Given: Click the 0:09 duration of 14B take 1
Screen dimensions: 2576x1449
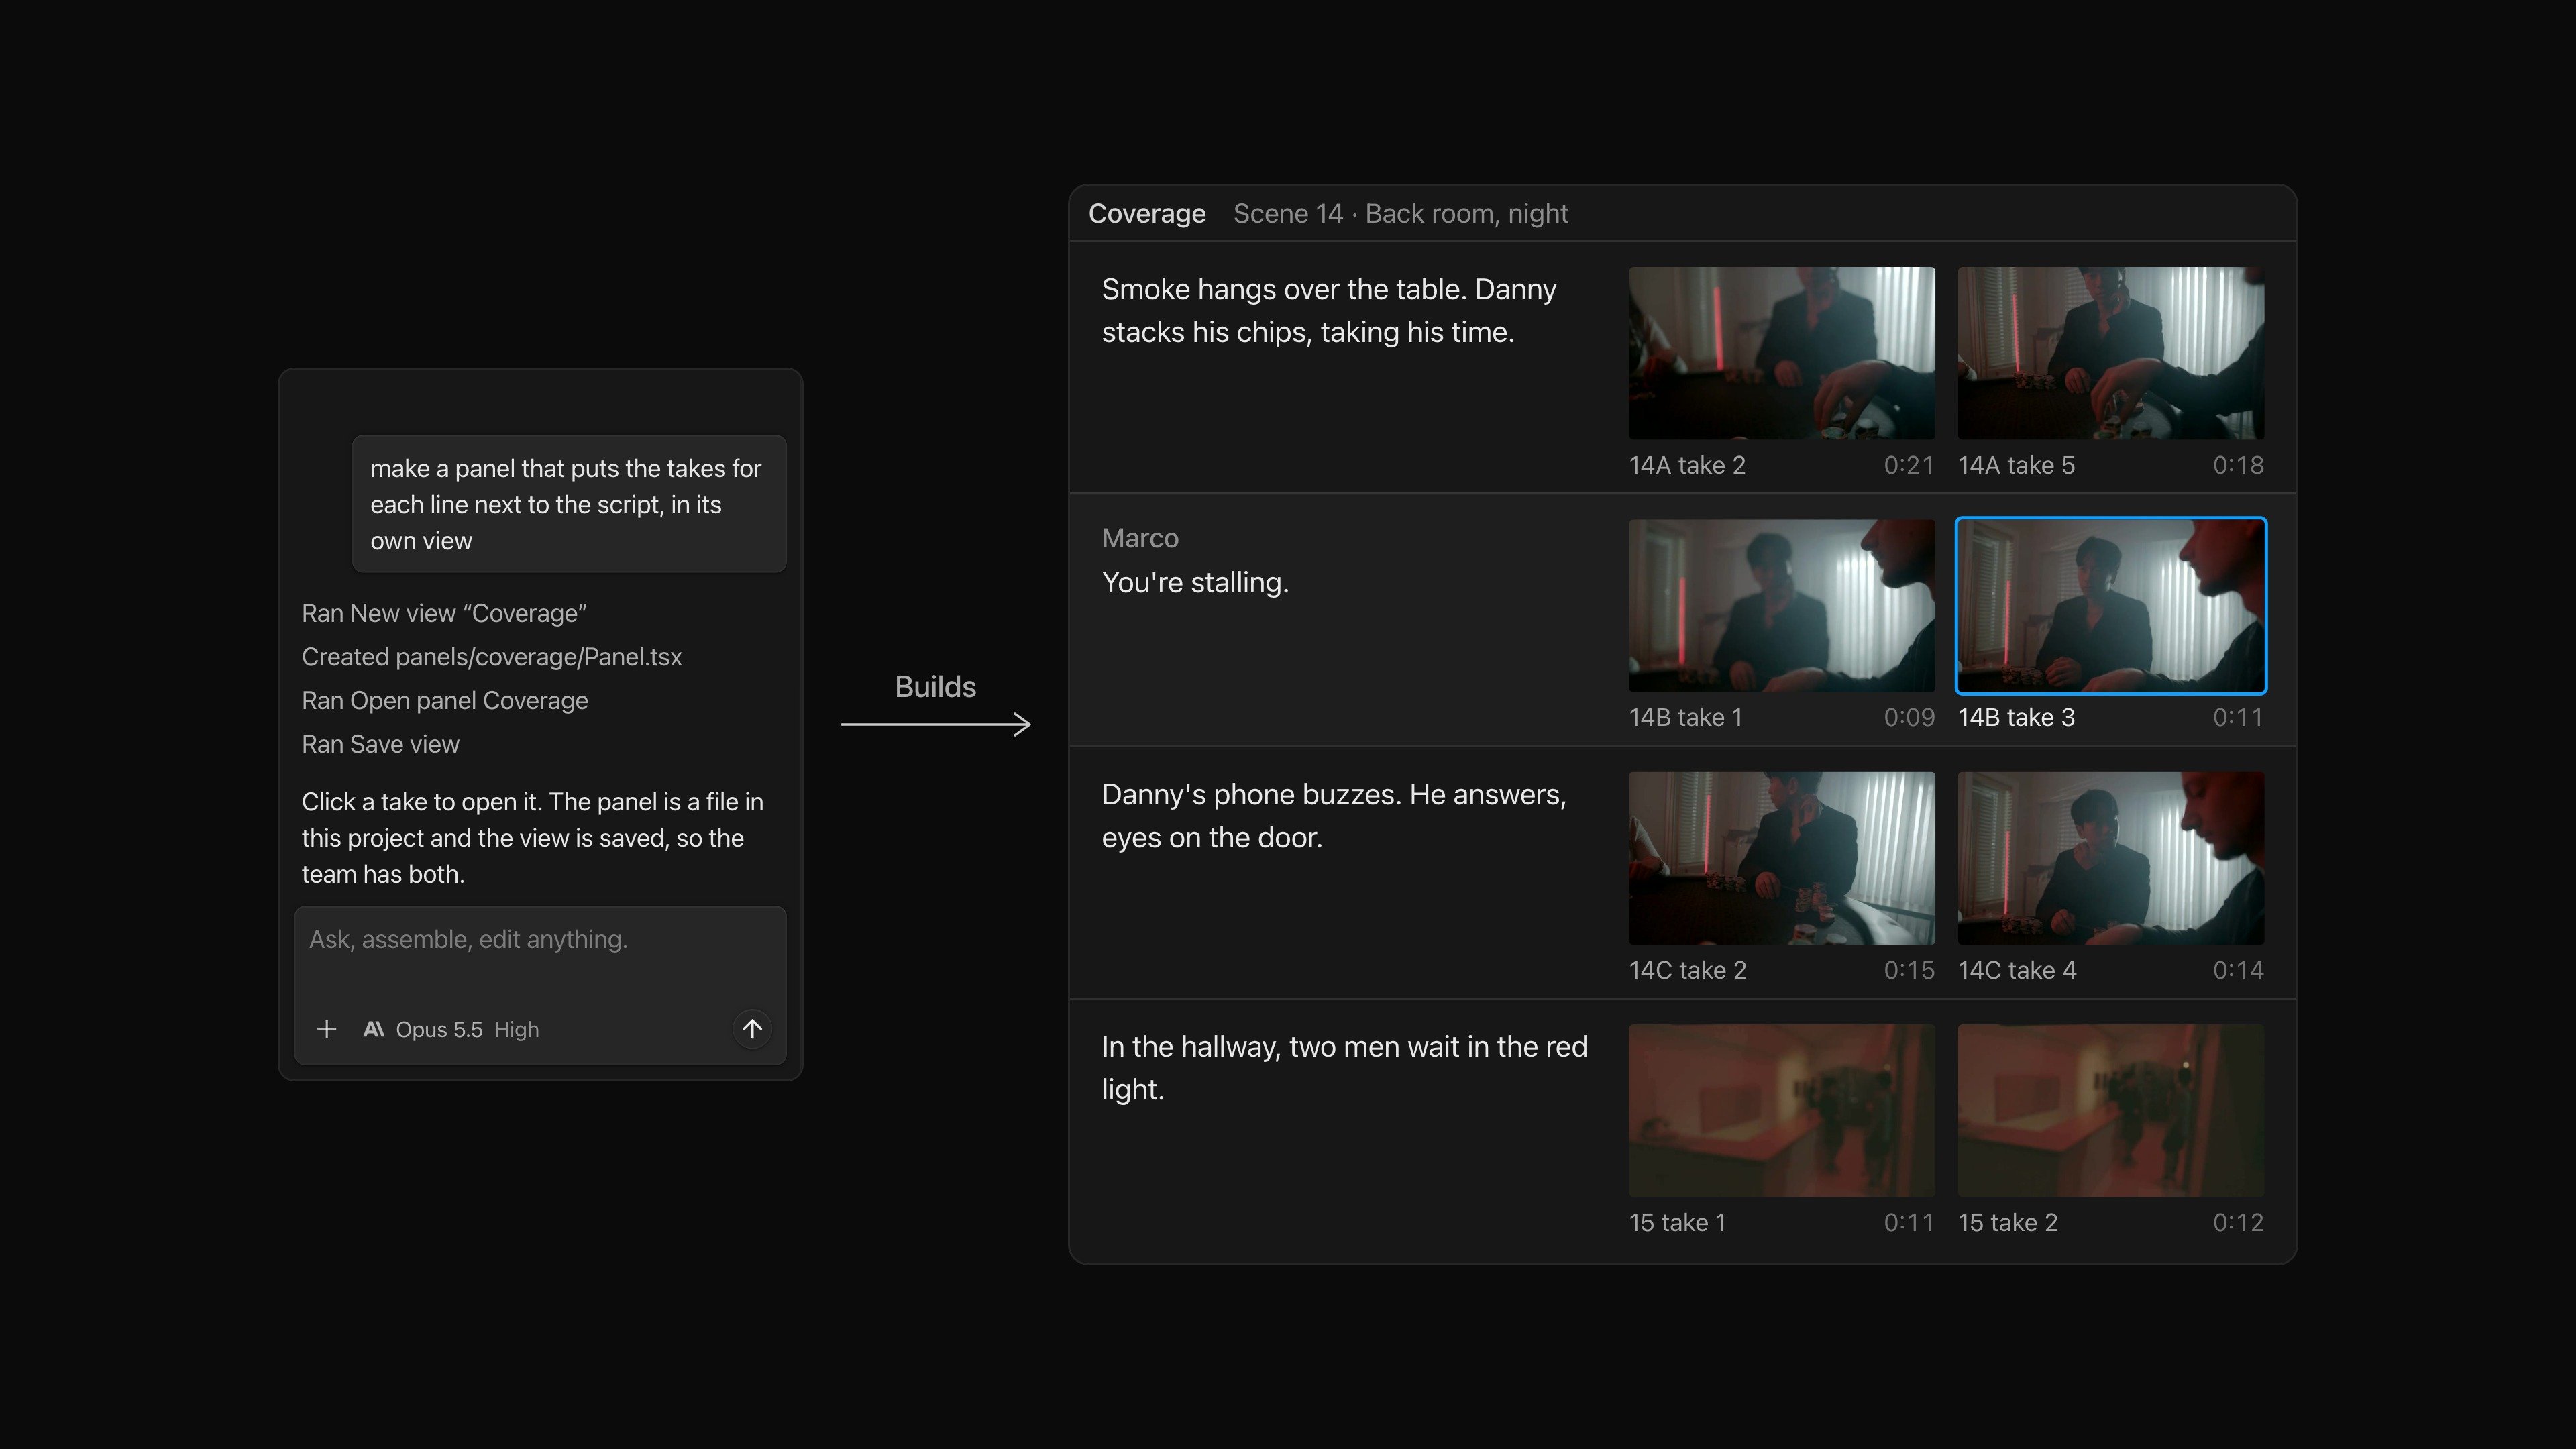Looking at the screenshot, I should click(1909, 717).
